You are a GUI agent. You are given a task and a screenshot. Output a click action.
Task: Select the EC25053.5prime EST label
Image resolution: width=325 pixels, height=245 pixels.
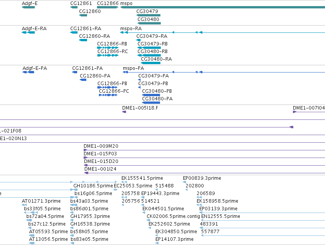click(x=133, y=186)
